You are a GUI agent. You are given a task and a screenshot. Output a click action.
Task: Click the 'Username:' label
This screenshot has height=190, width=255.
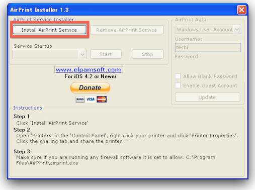point(189,39)
